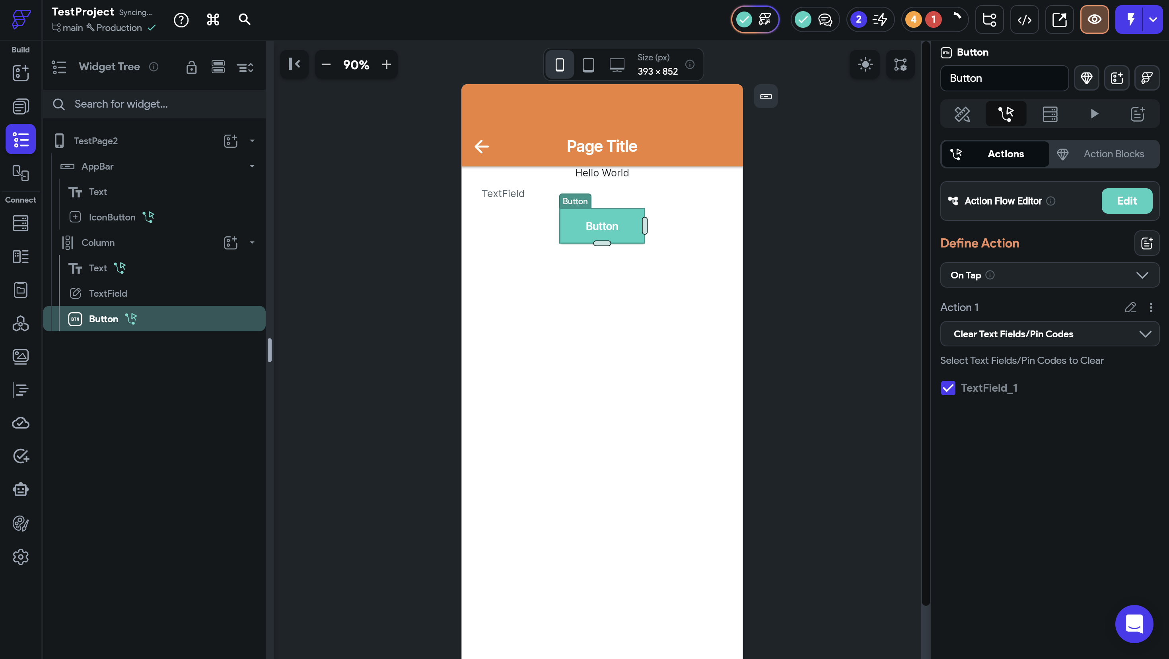
Task: Collapse the Column tree node arrow
Action: (252, 242)
